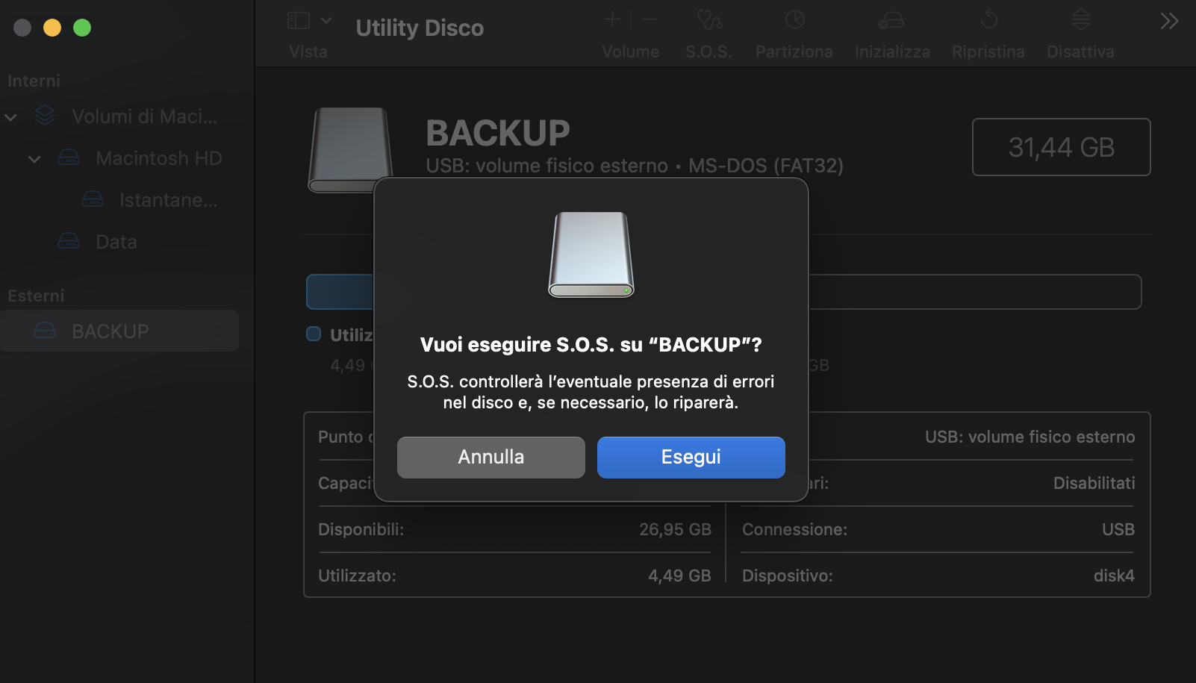Open the Vista dropdown arrow
This screenshot has width=1196, height=683.
[326, 20]
